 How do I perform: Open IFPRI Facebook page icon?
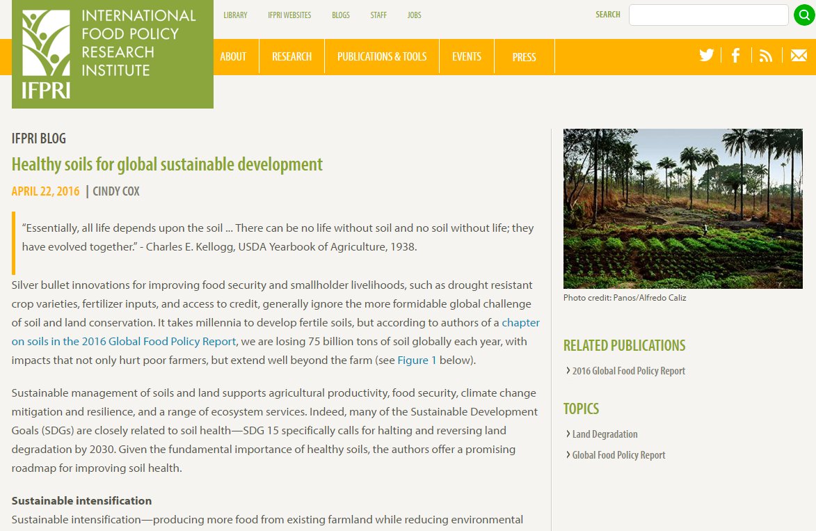pyautogui.click(x=735, y=55)
